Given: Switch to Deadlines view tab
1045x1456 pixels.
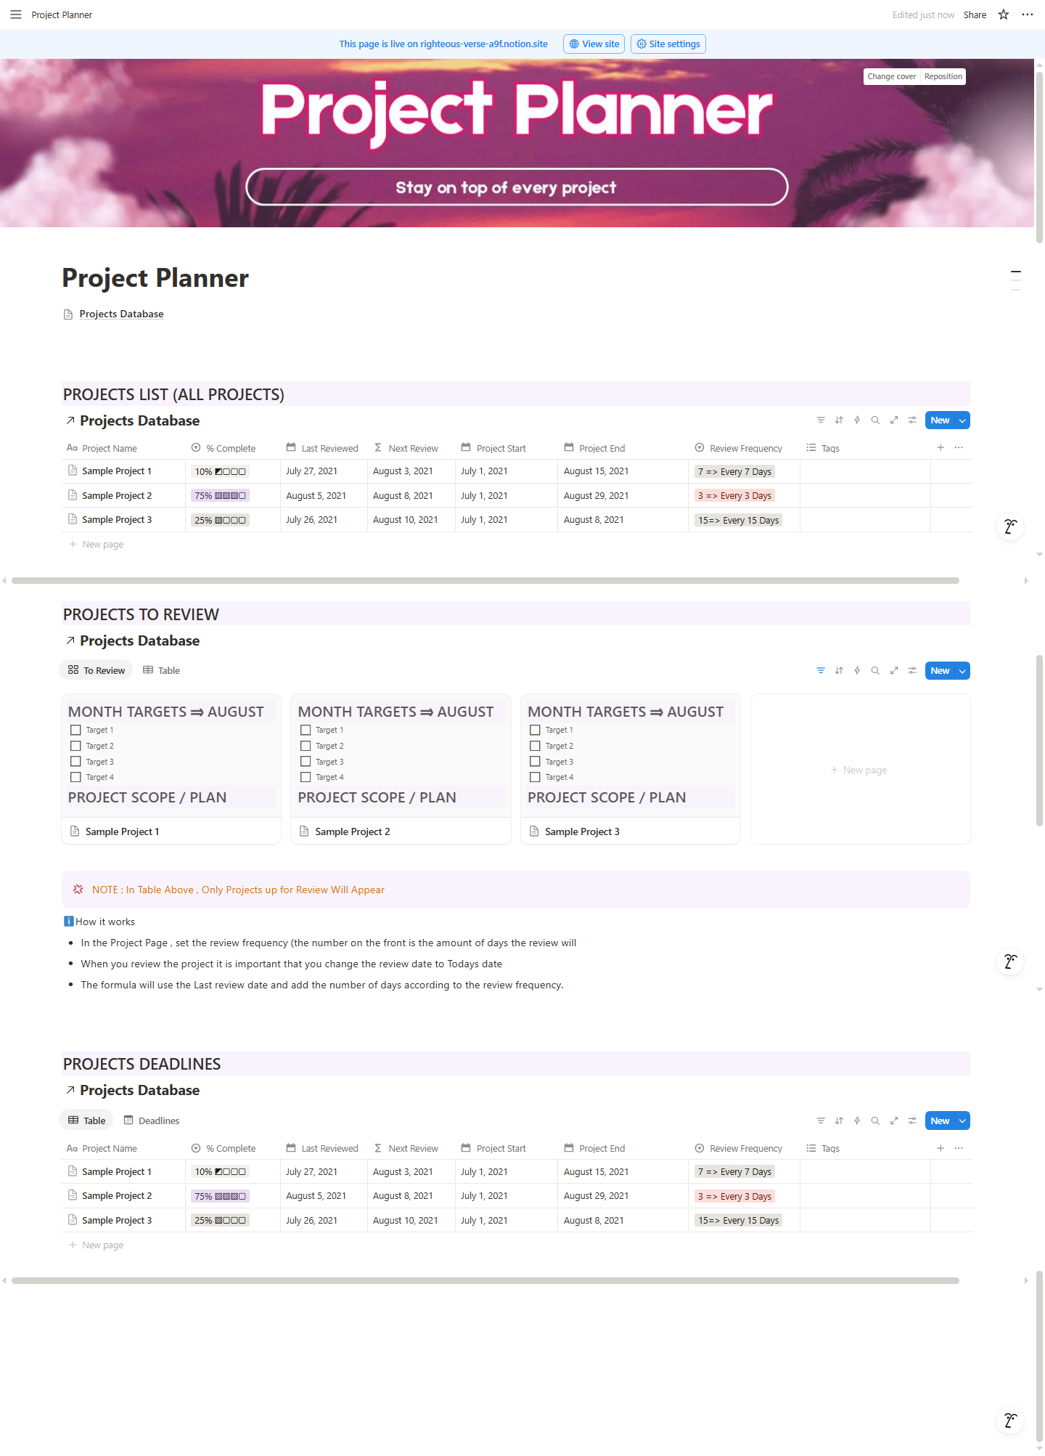Looking at the screenshot, I should (x=152, y=1121).
